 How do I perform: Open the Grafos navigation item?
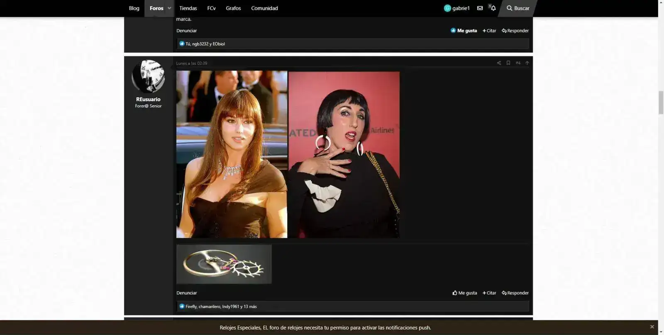point(233,8)
